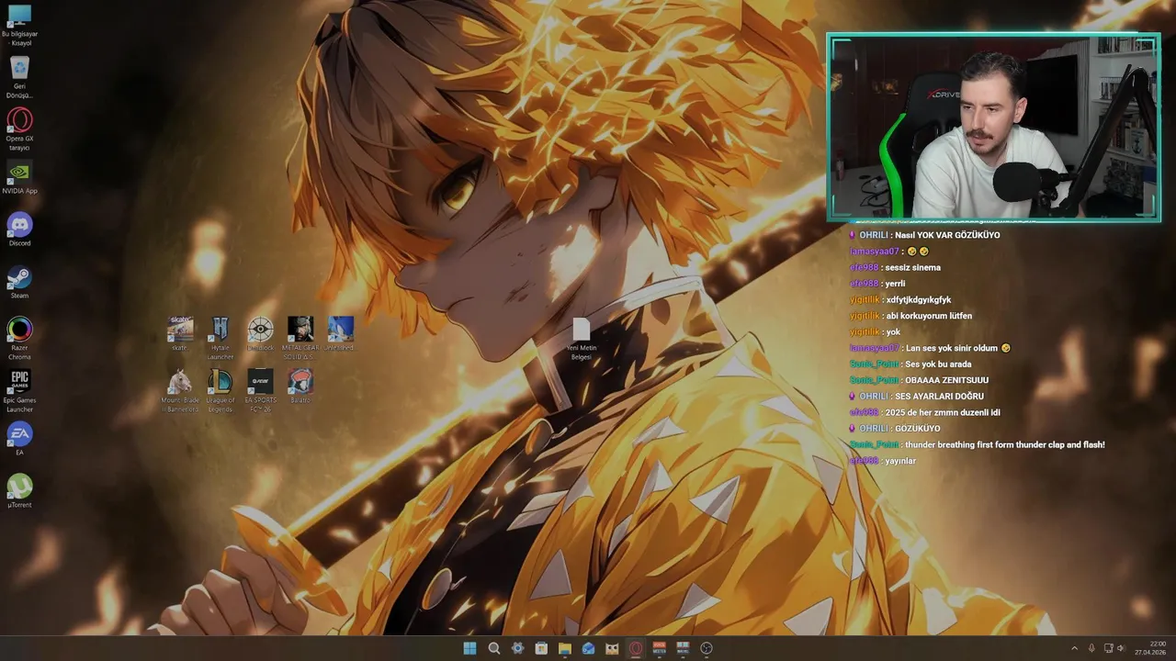Click chat message 'sessiz sinema'
This screenshot has width=1176, height=661.
[912, 267]
